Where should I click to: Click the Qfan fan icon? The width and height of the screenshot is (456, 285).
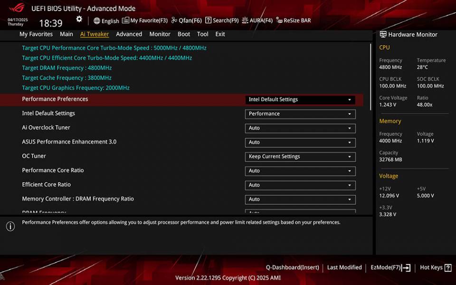pos(174,20)
